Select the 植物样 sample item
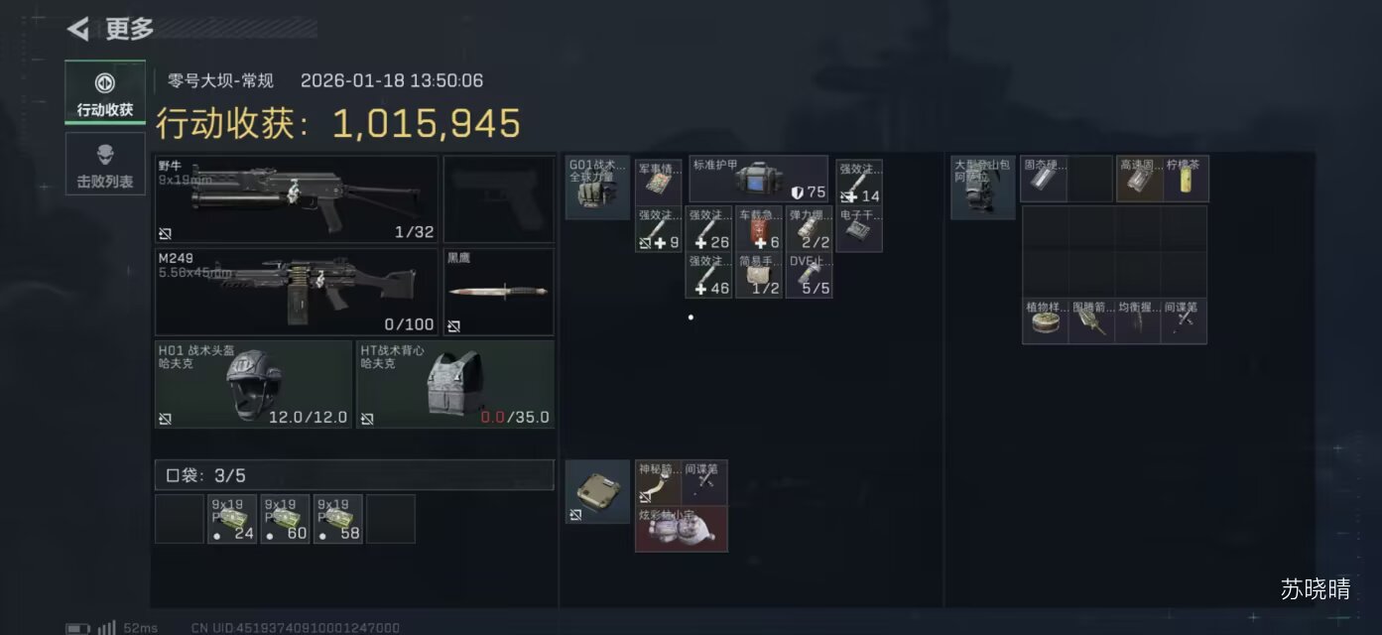Image resolution: width=1382 pixels, height=635 pixels. click(1046, 320)
